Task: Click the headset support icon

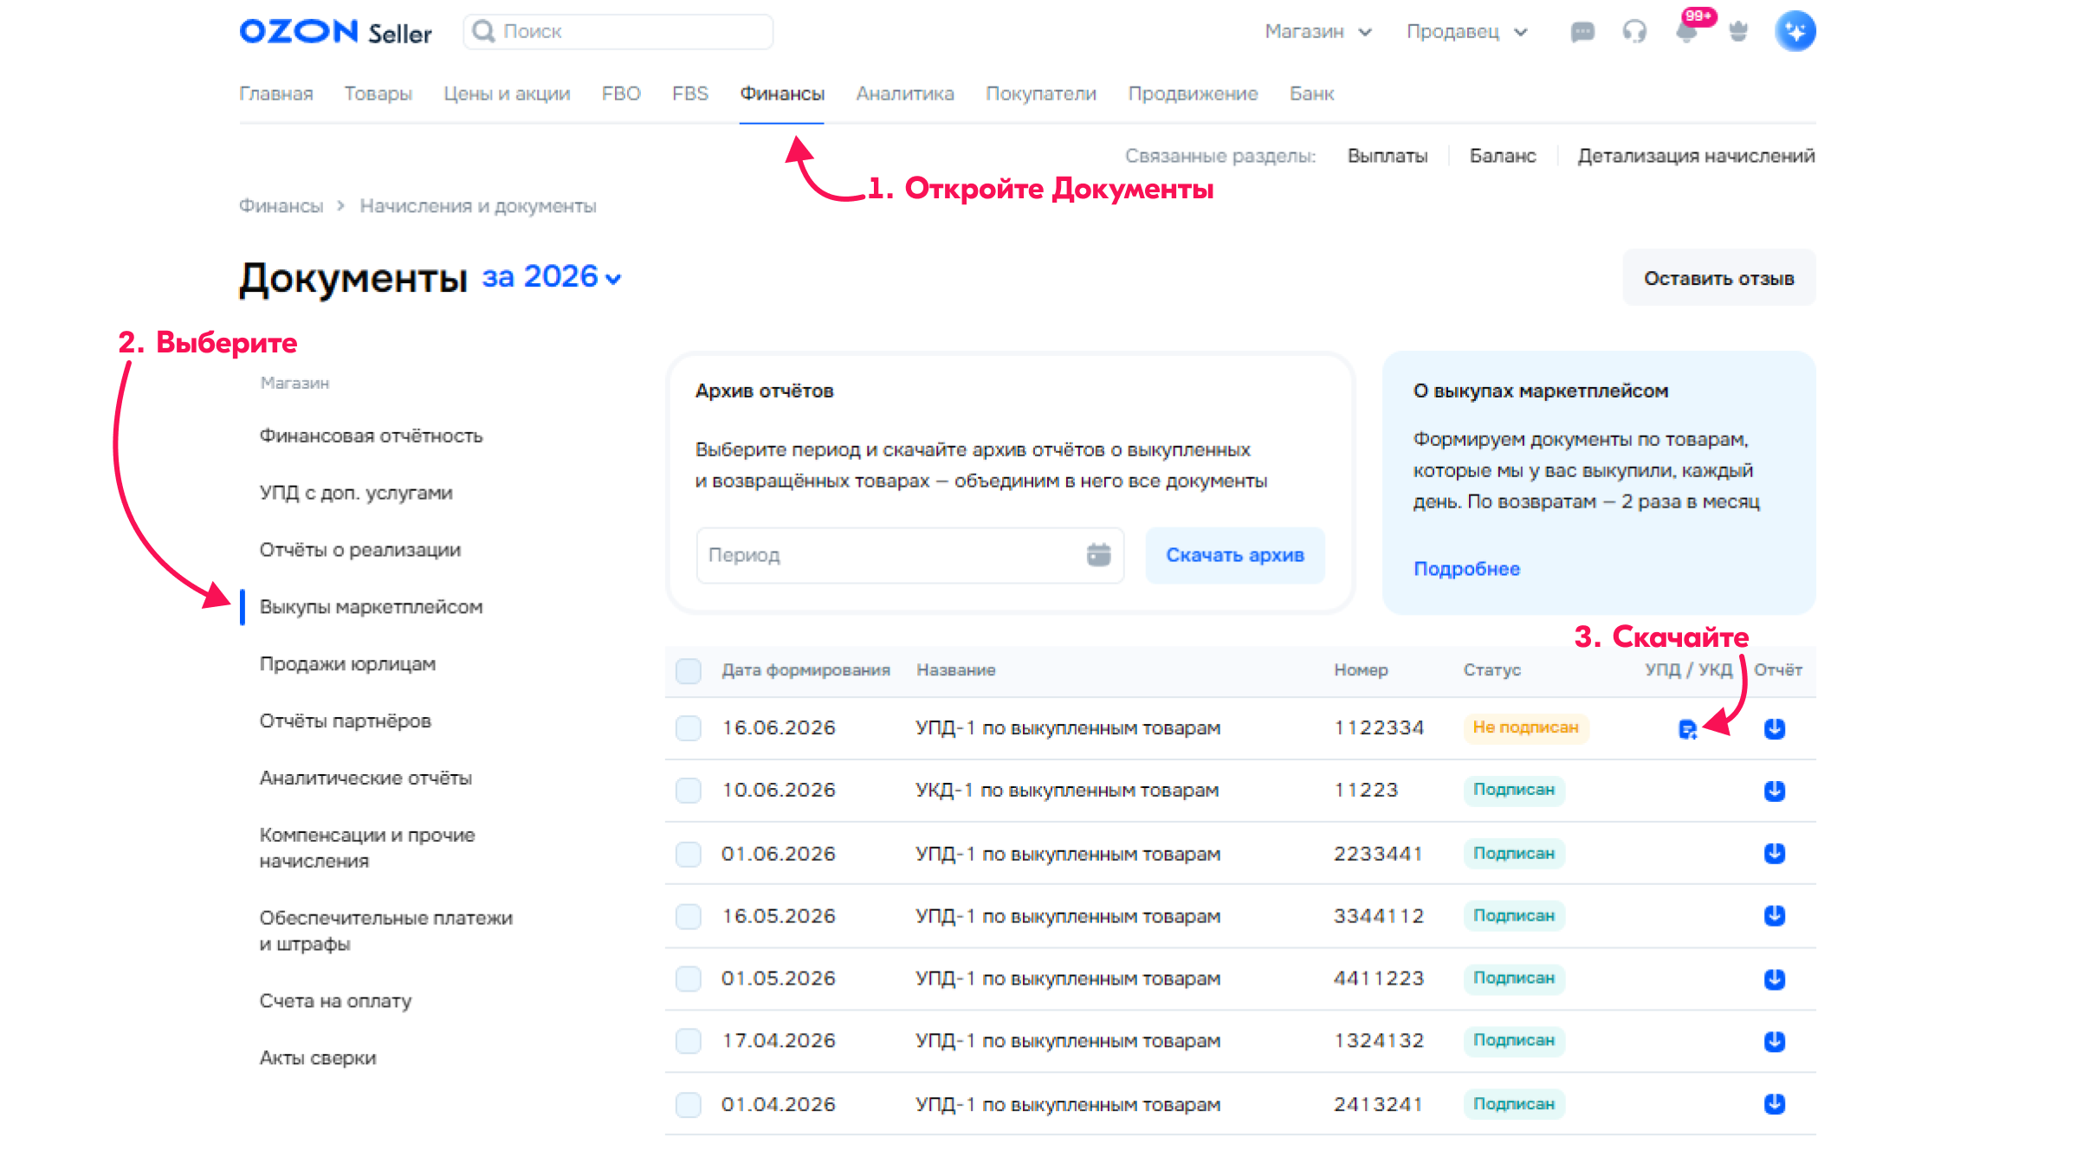Action: point(1634,32)
